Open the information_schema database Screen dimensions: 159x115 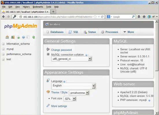(18, 44)
